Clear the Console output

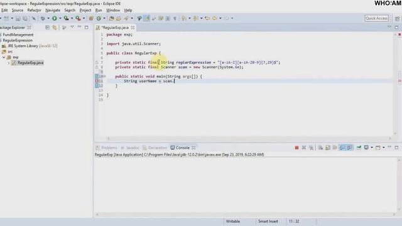click(320, 148)
